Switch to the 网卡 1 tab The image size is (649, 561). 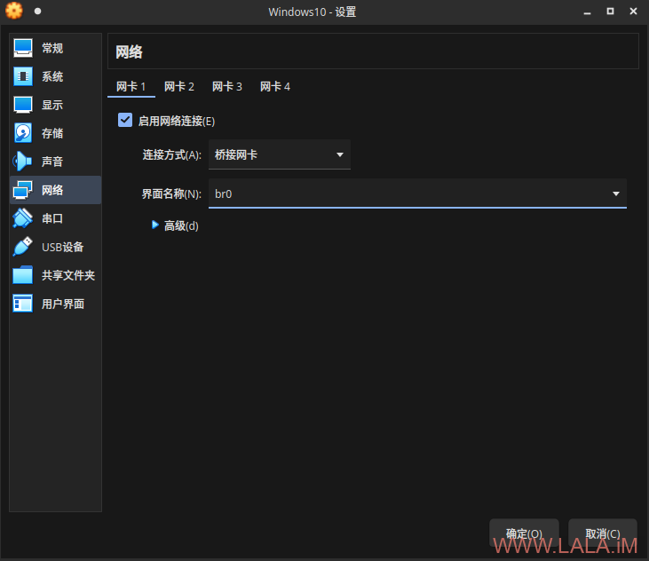[131, 86]
